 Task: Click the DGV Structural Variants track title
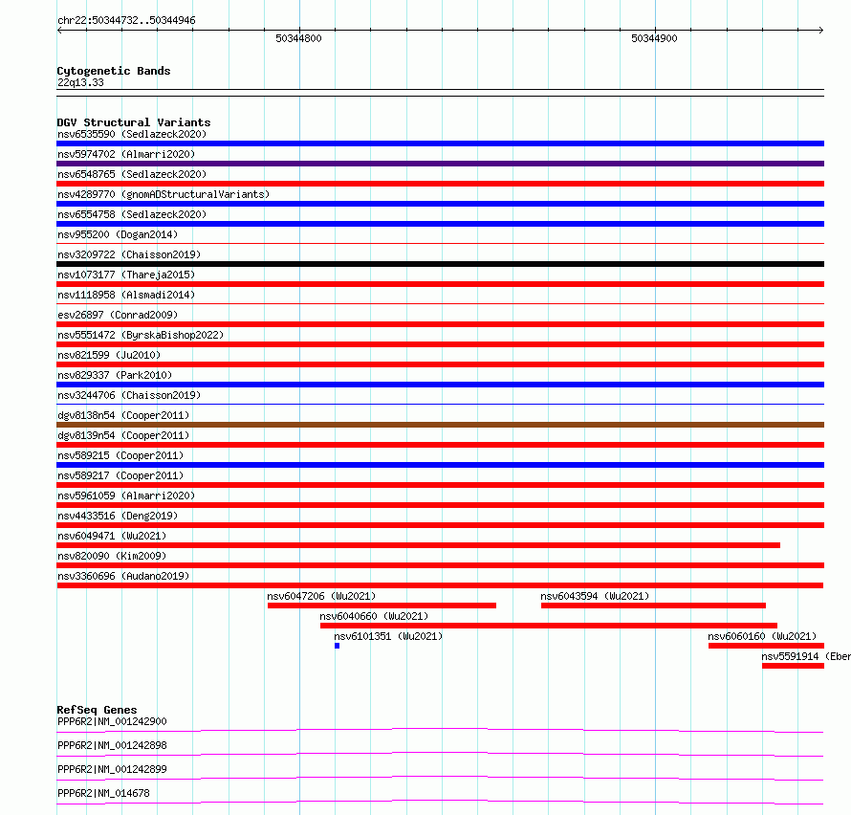[134, 122]
